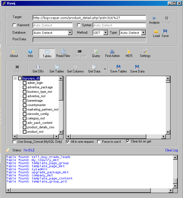Click the Analyze play icon
Screen dimensions: 183x198
click(x=154, y=18)
